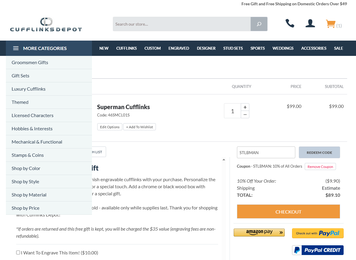Open the NEW navigation menu
The image size is (356, 260).
click(104, 48)
